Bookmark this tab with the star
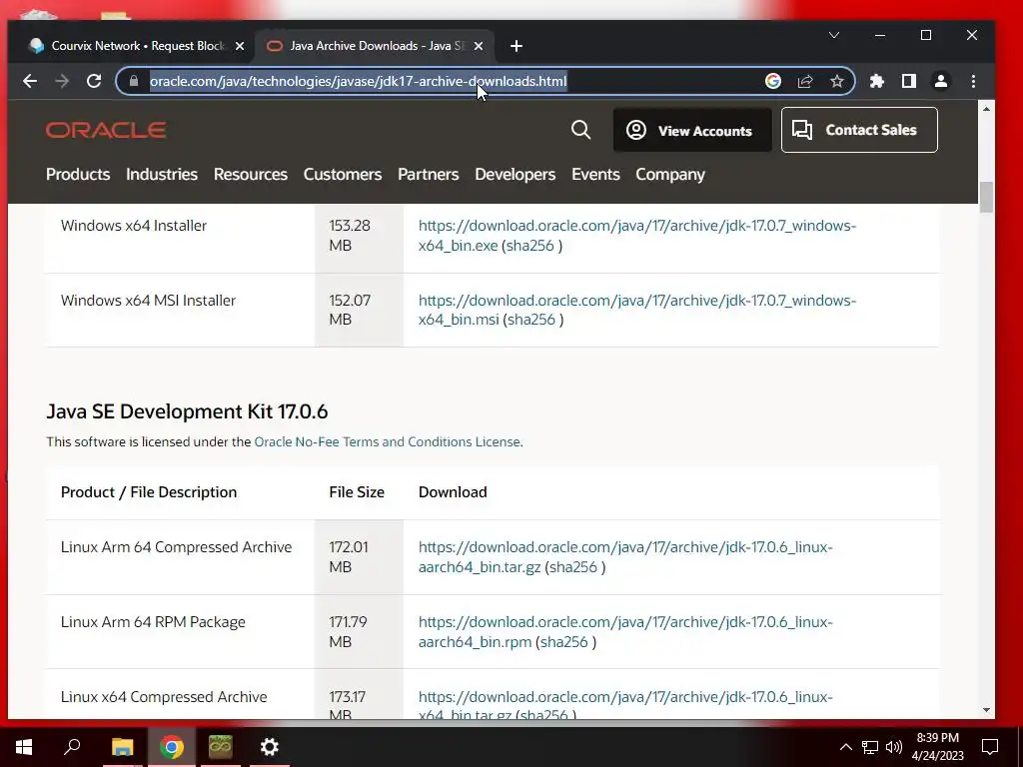The image size is (1023, 767). [837, 81]
